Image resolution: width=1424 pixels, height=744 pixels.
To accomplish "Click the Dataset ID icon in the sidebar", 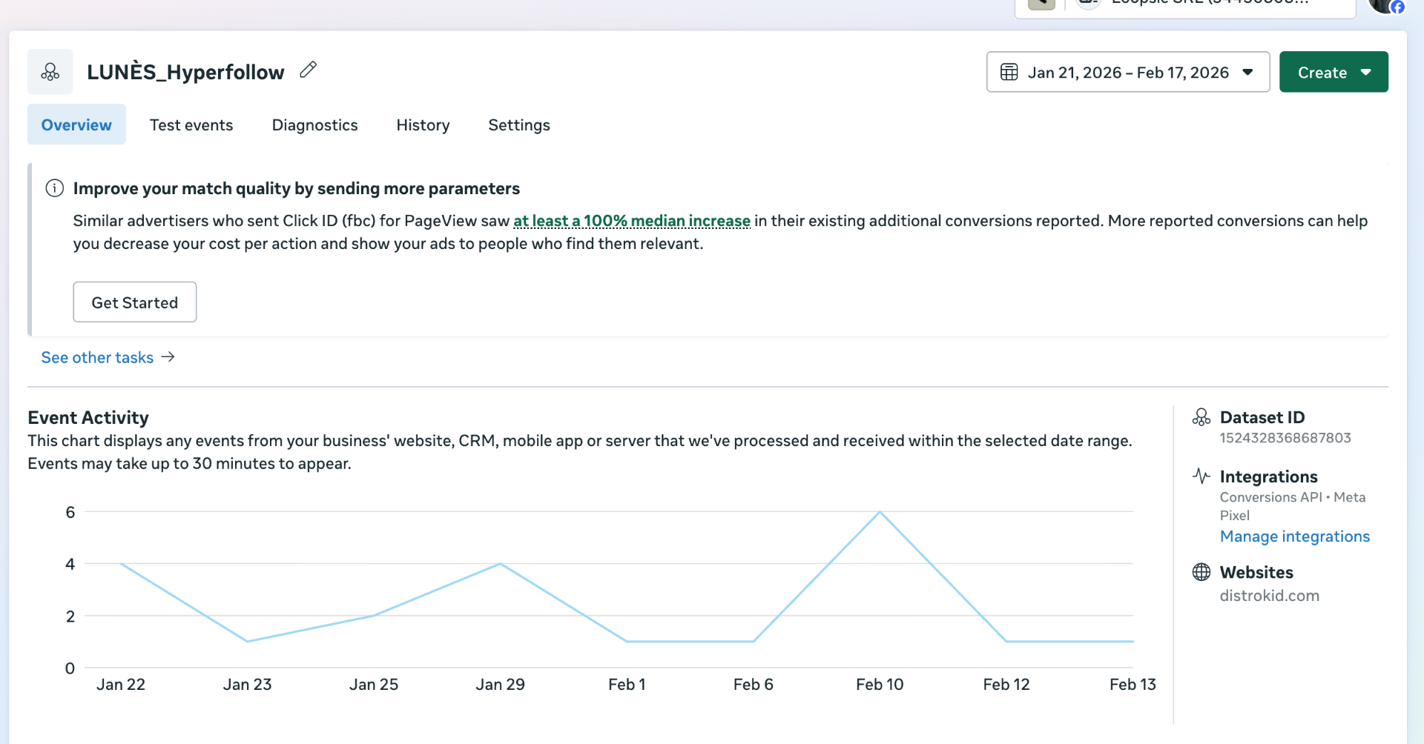I will [x=1201, y=416].
